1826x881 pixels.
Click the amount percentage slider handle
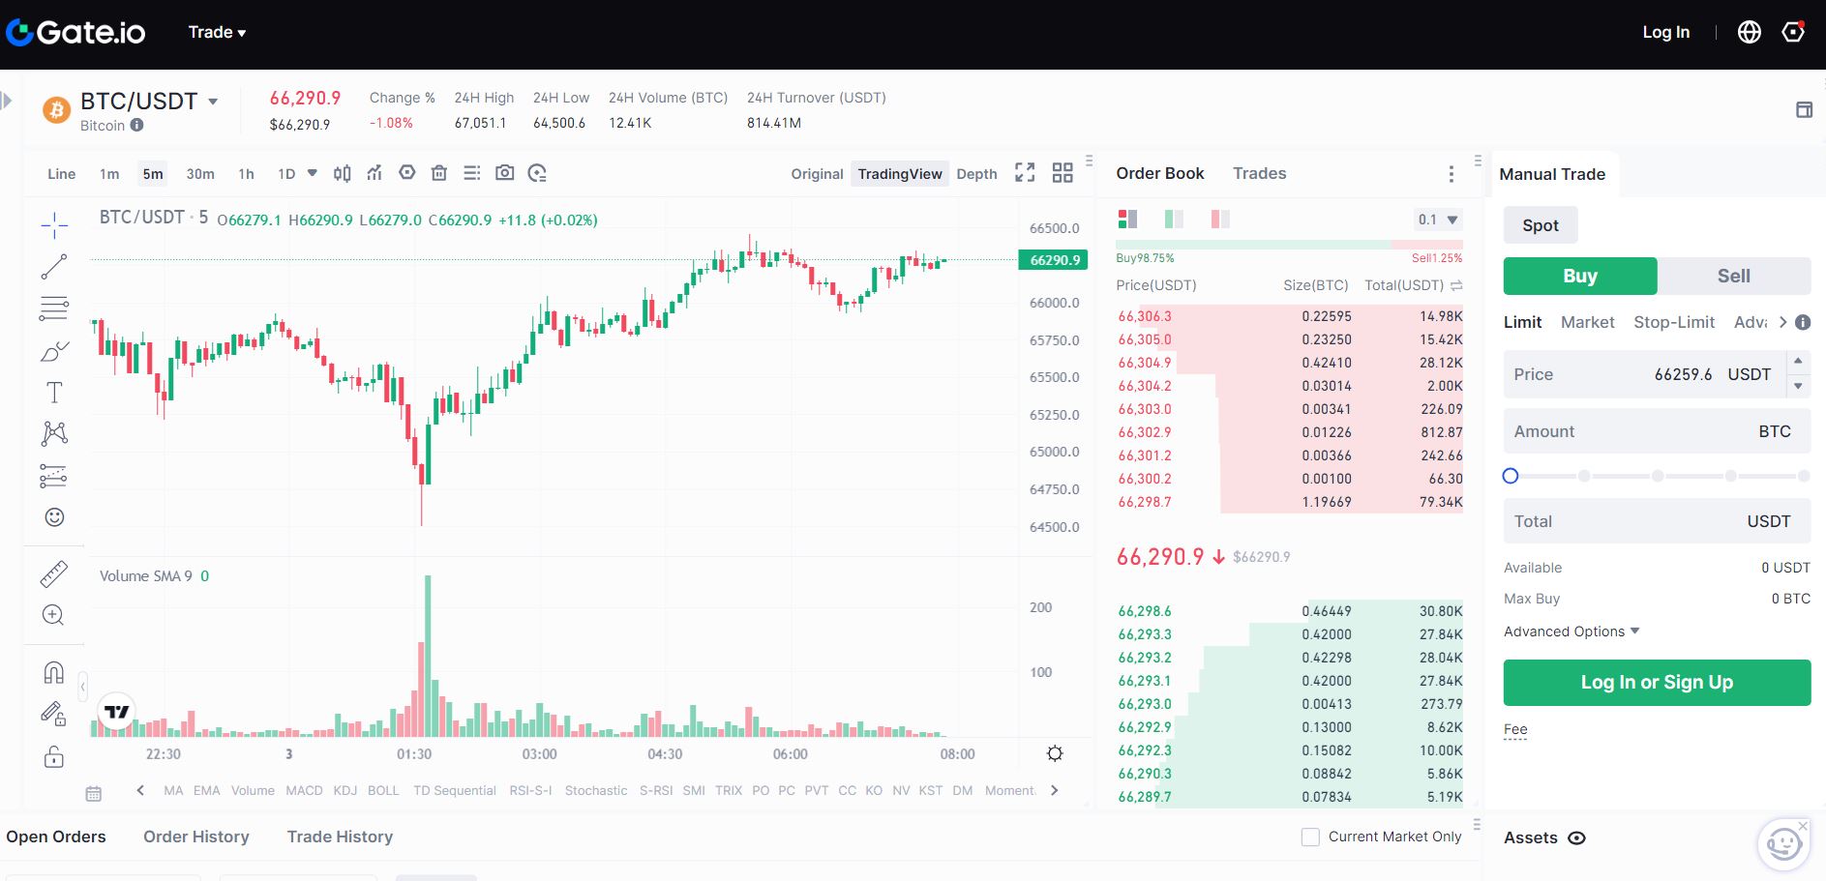(x=1511, y=476)
